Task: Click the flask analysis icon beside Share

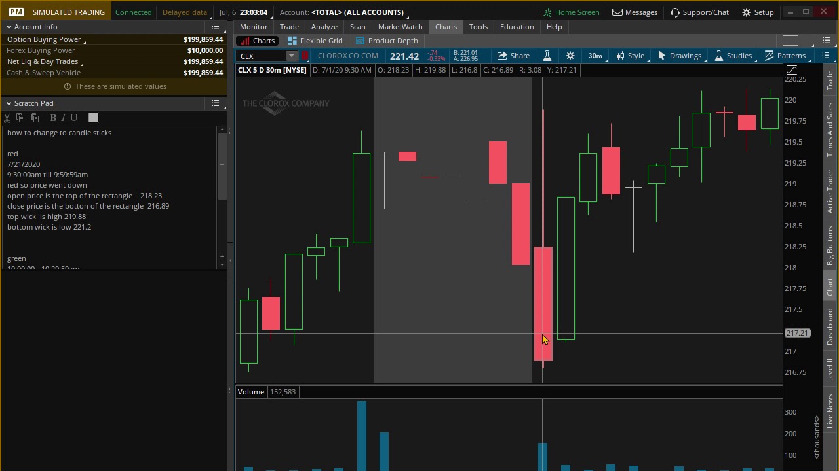Action: tap(547, 56)
